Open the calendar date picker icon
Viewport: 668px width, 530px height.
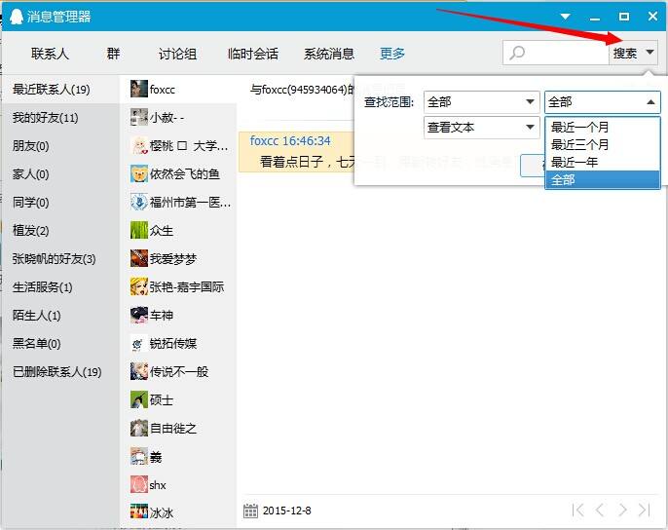250,511
